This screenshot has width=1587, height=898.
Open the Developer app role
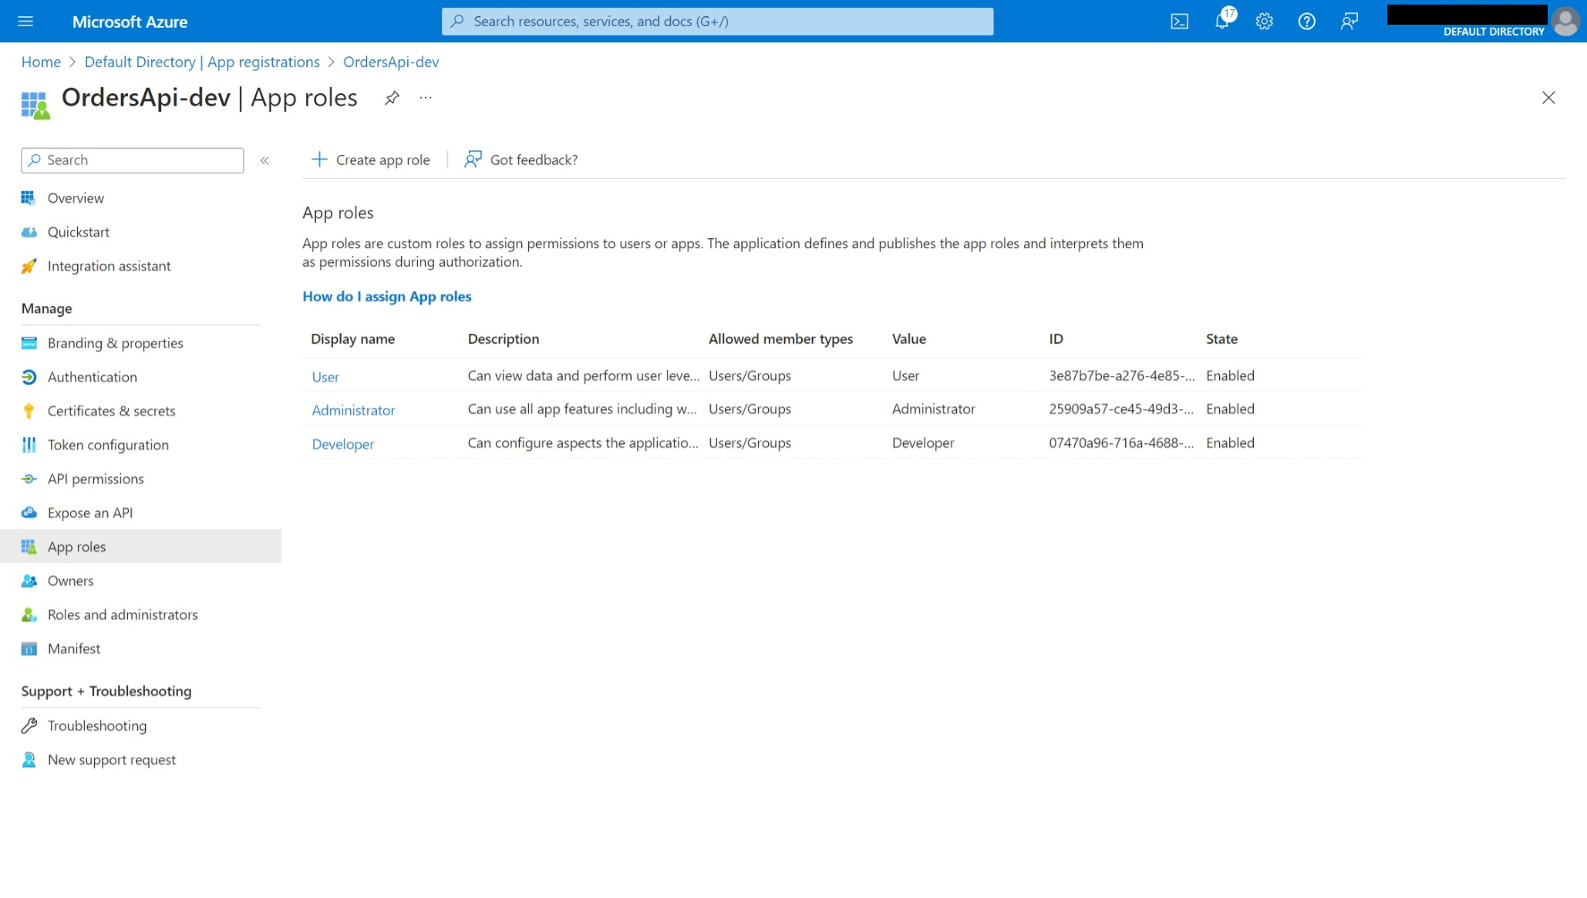[343, 444]
